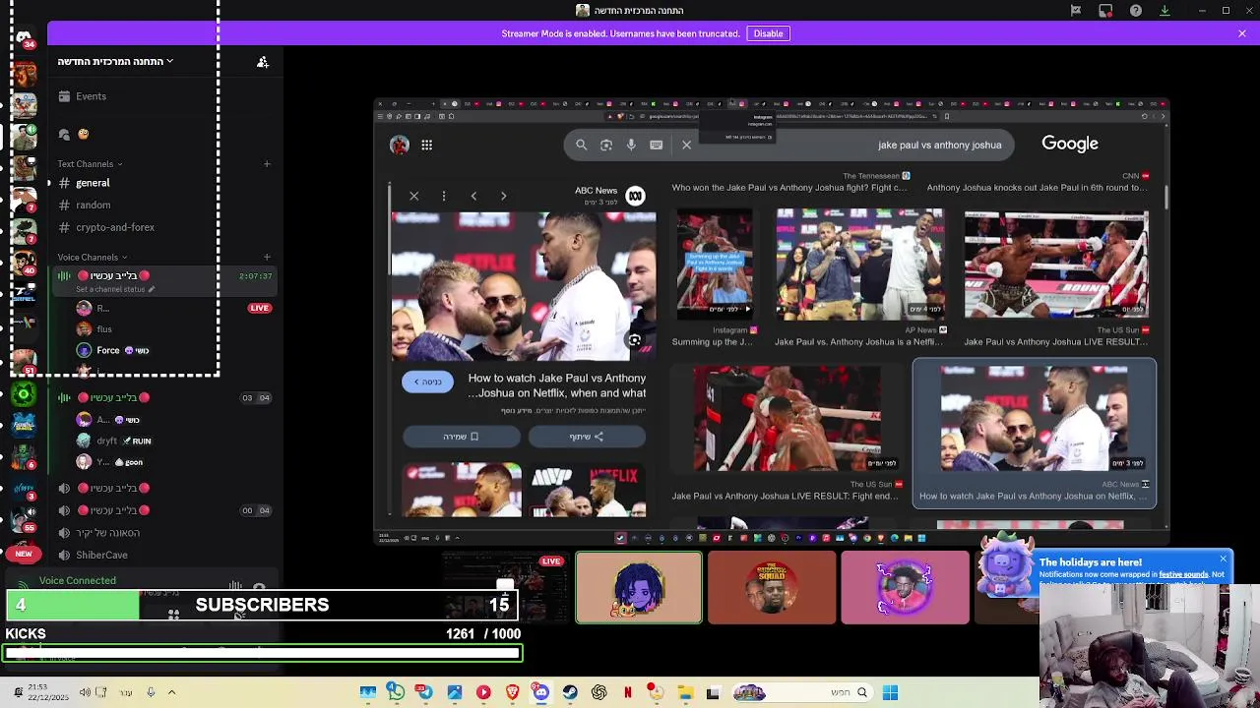
Task: Click the Voice Connected status label
Action: pyautogui.click(x=77, y=581)
